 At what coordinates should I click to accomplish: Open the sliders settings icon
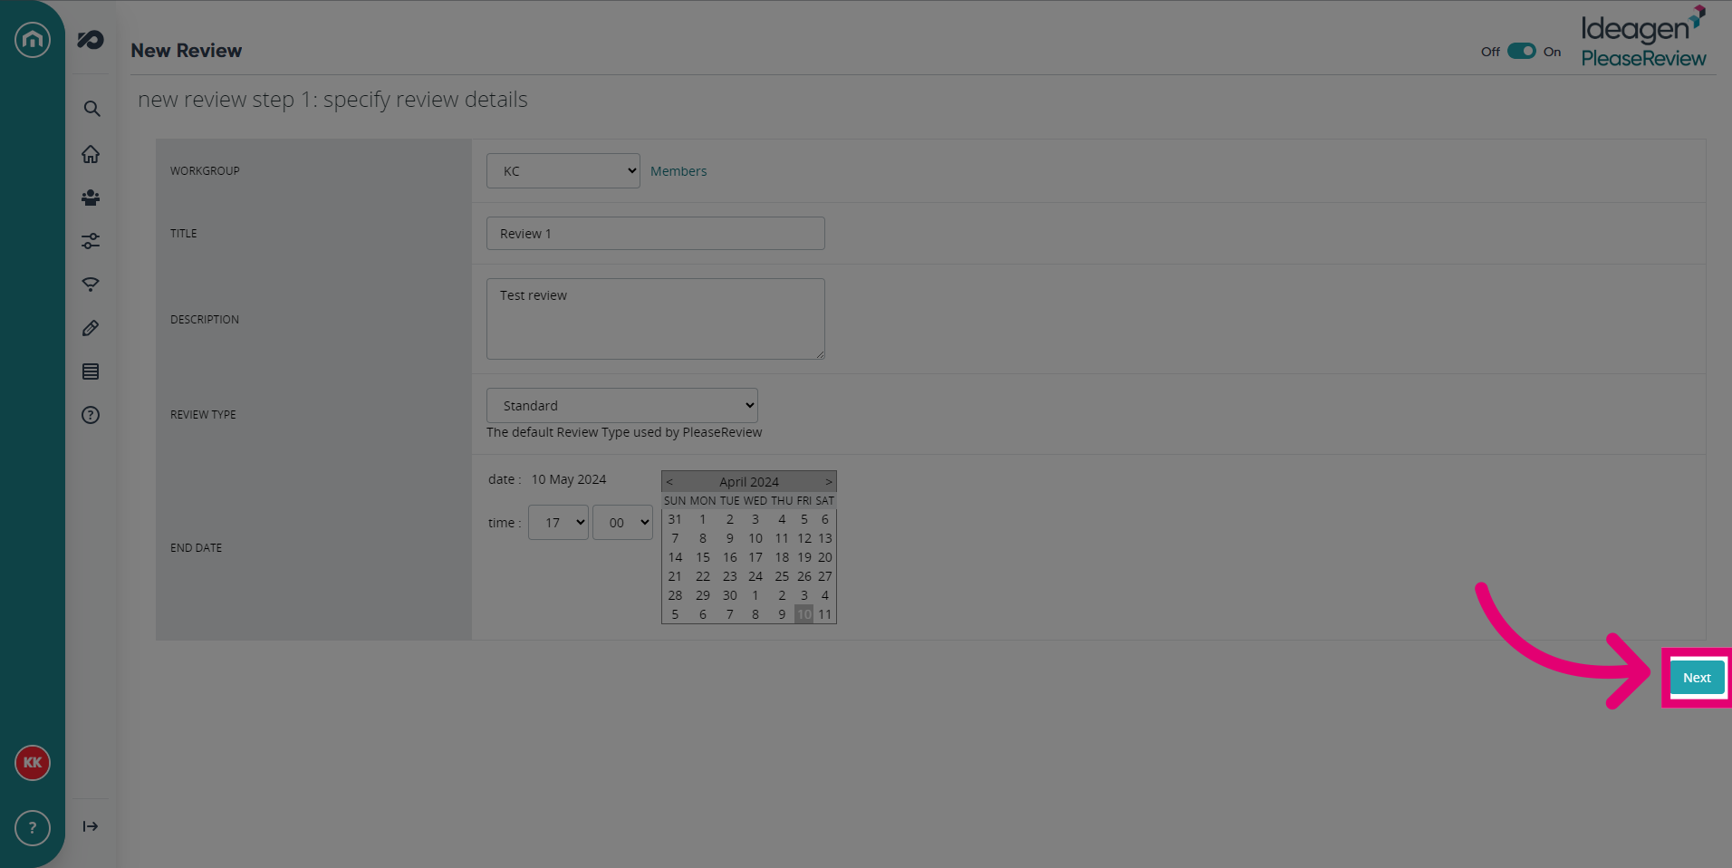(91, 241)
